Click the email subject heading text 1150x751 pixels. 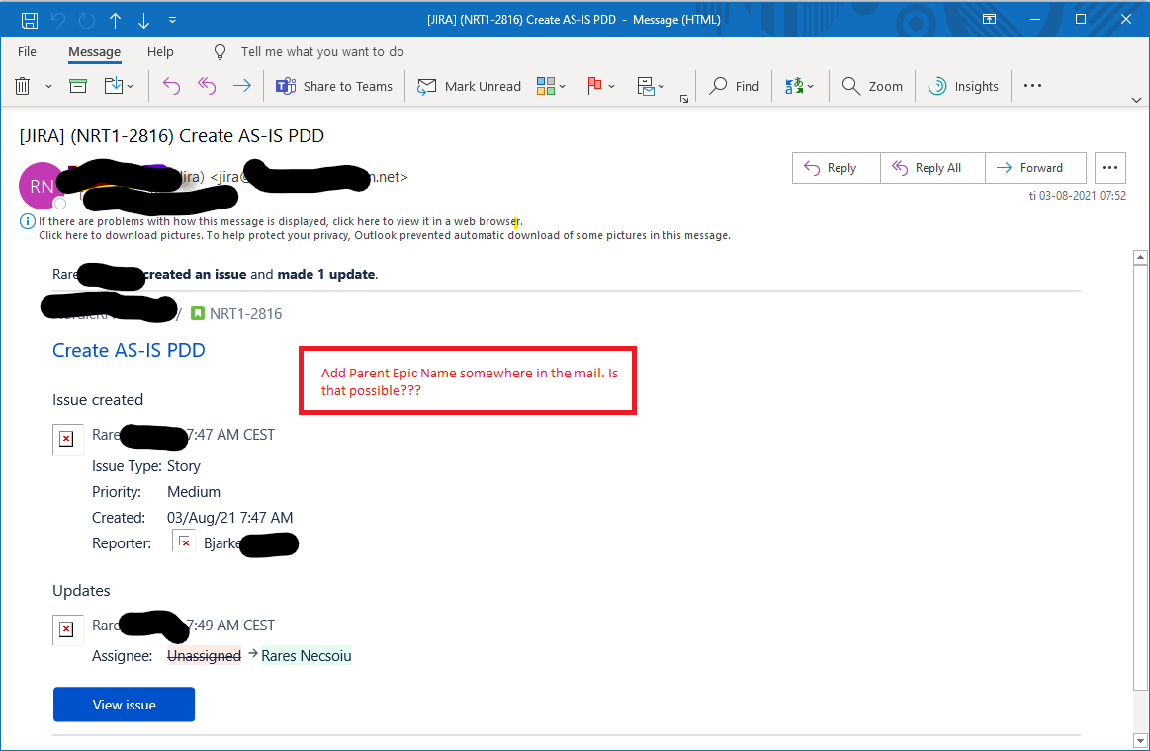(172, 136)
